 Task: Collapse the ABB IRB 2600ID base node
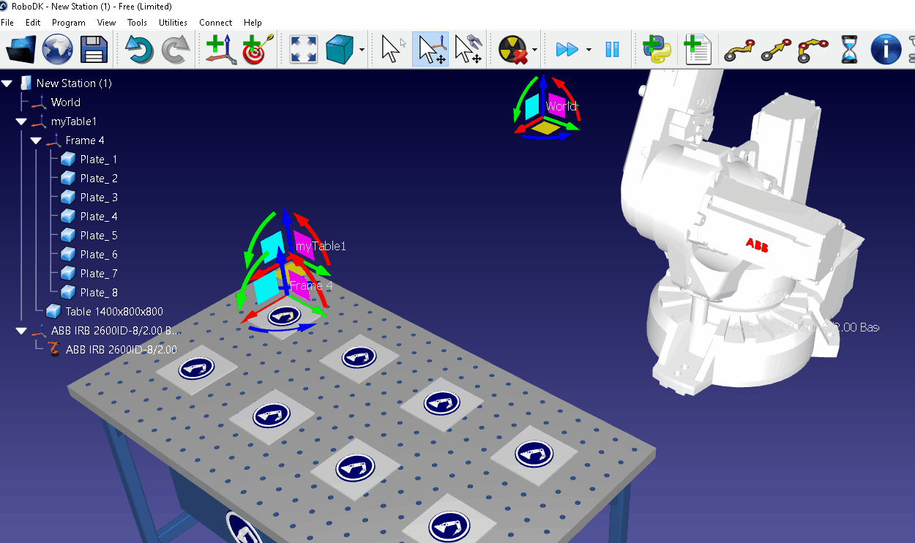[x=21, y=331]
